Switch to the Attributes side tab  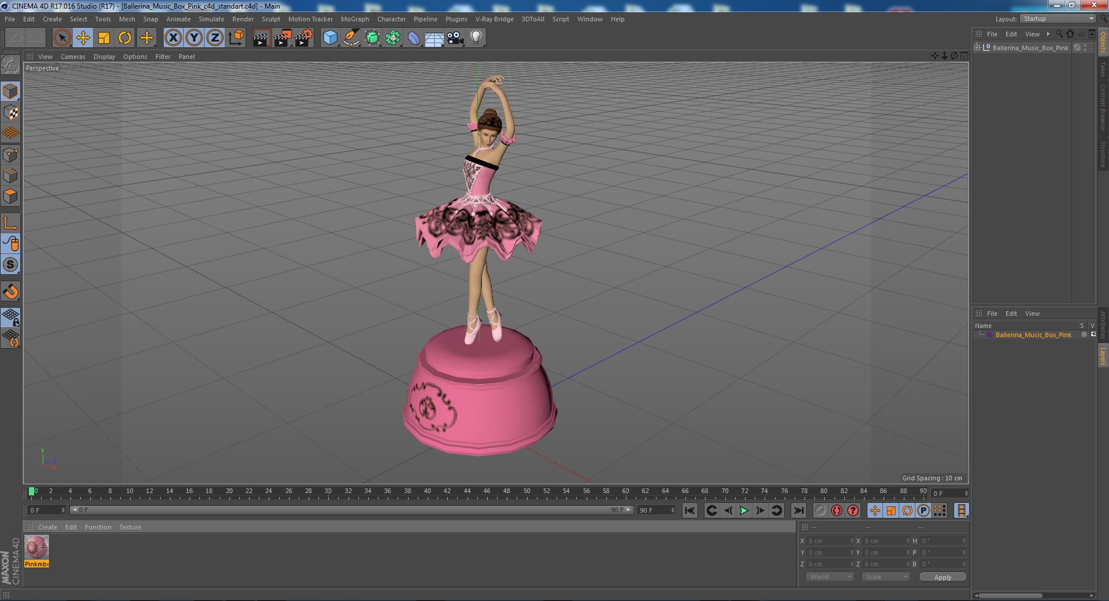click(x=1103, y=326)
